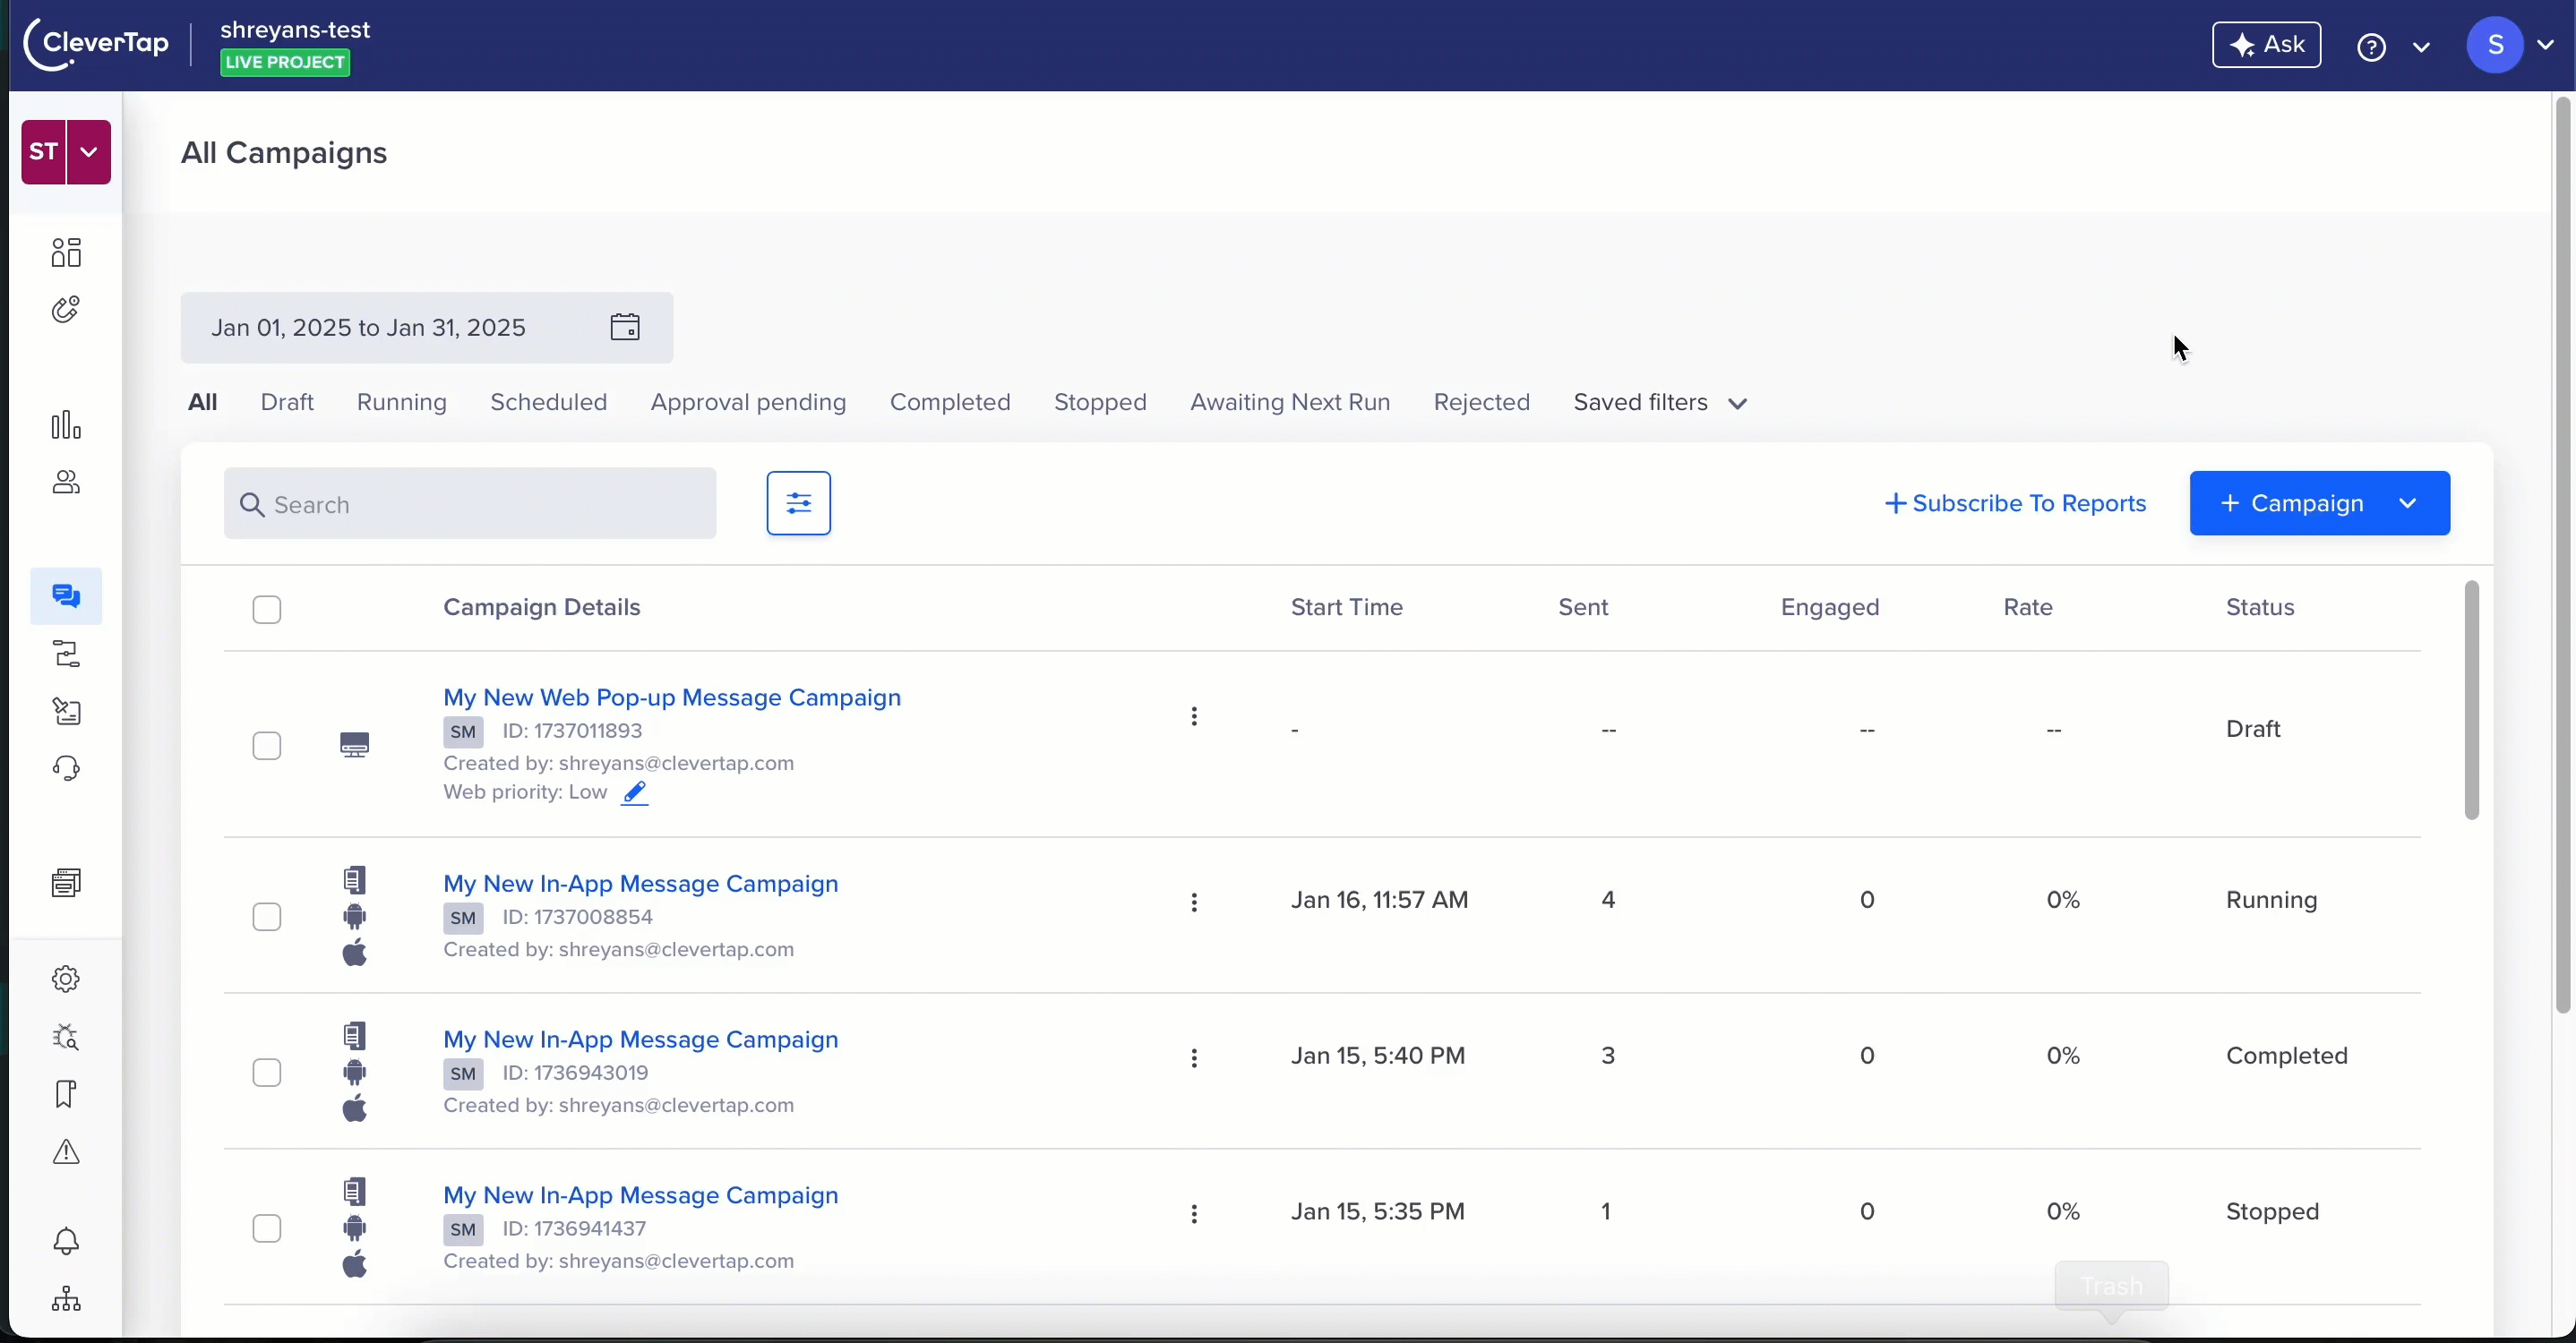Screen dimensions: 2576x1343
Task: Click the Start Time column header
Action: tap(1347, 608)
